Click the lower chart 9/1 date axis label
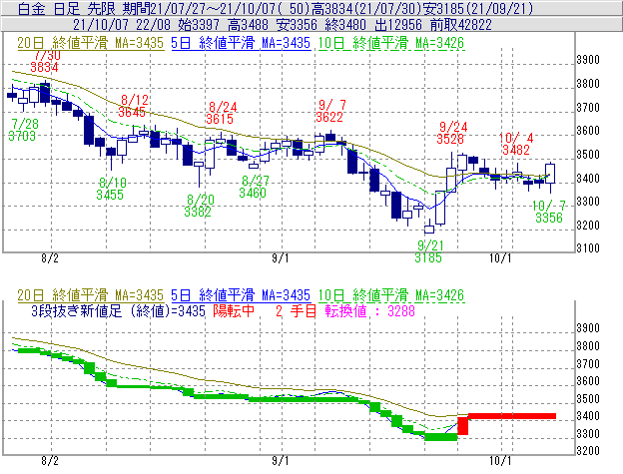 (281, 461)
